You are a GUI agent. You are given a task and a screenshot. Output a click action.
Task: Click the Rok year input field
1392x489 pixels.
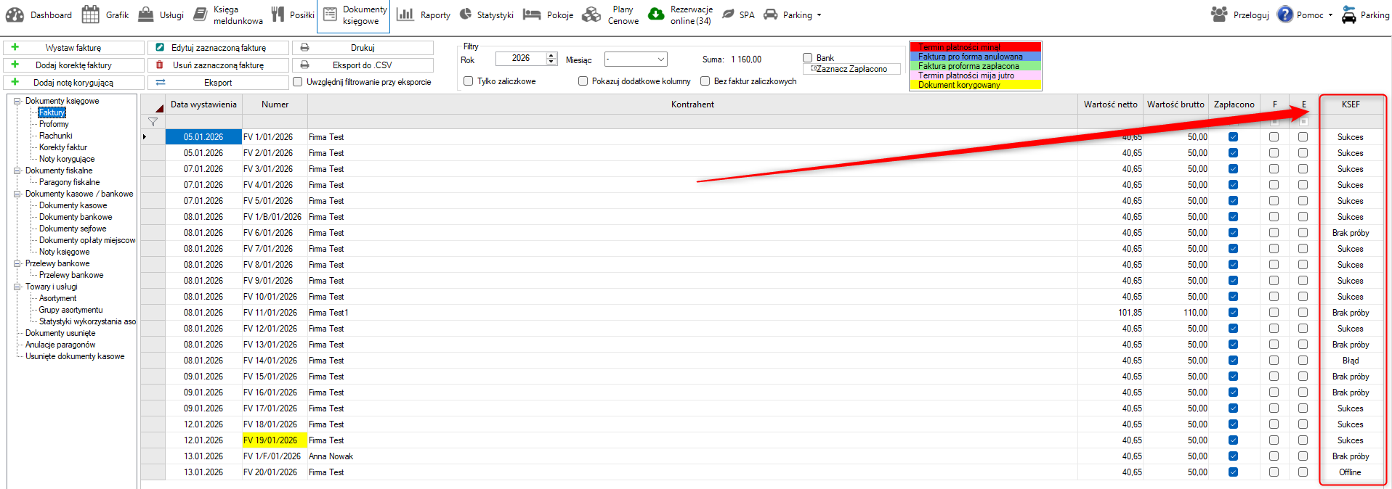(521, 58)
